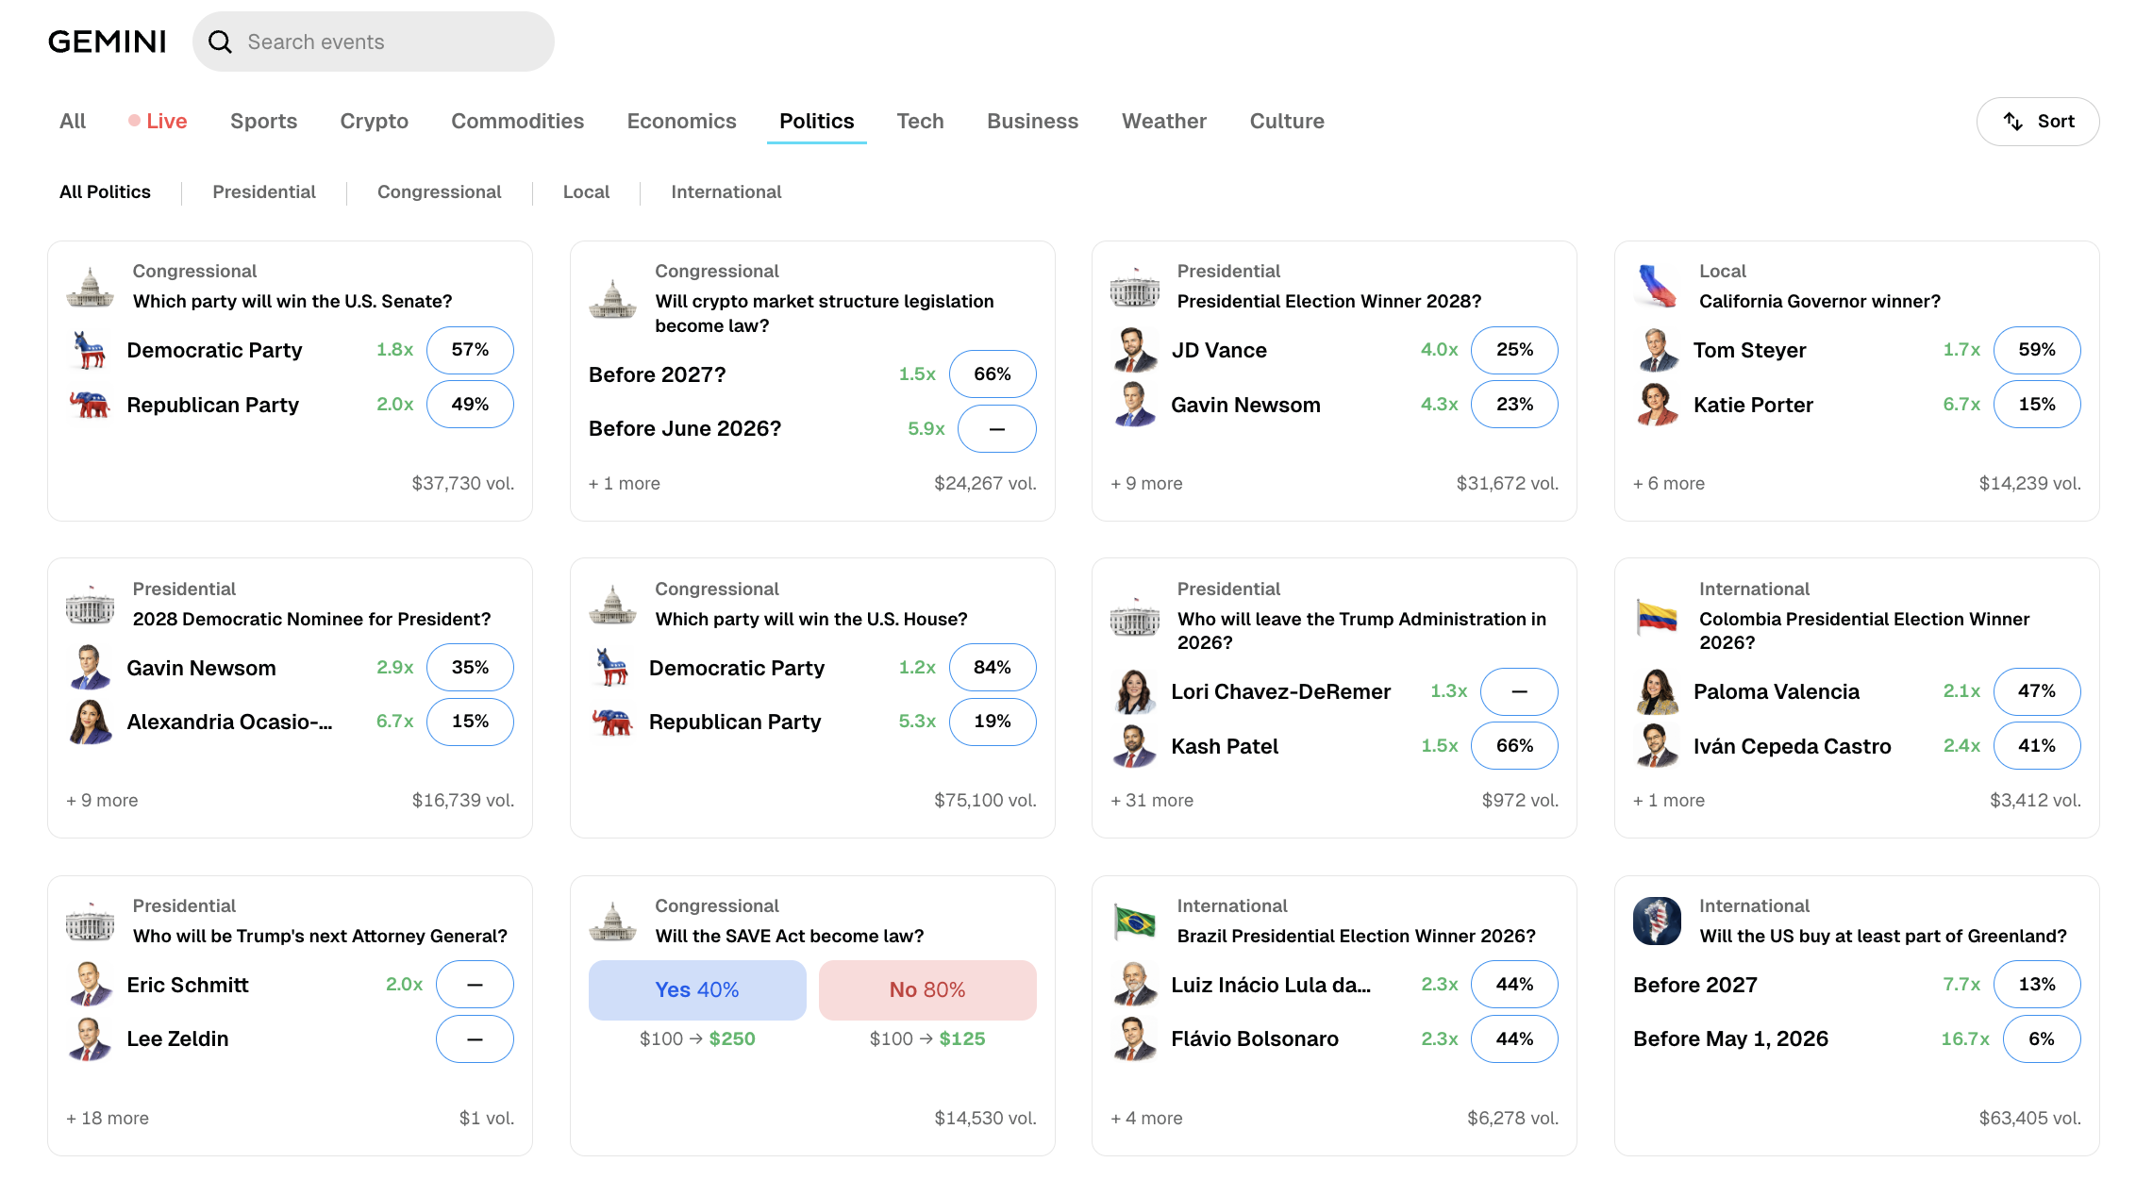The image size is (2136, 1179).
Task: Expand + 9 more on Democratic Nominee card
Action: pos(102,800)
